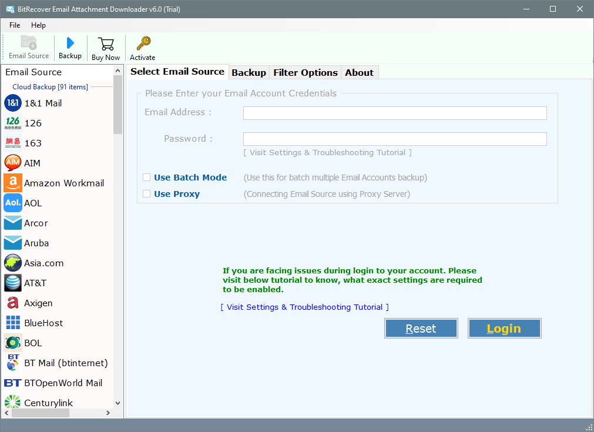Click the vertical scrollbar thumb in source list
594x432 pixels.
pos(118,105)
